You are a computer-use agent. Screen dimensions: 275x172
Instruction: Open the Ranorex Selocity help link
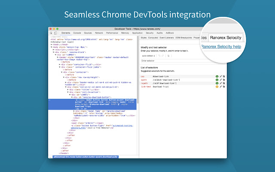pyautogui.click(x=221, y=46)
